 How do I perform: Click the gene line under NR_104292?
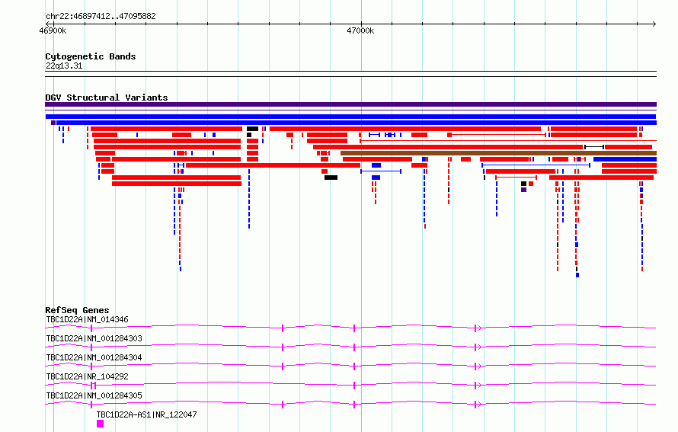[x=350, y=385]
